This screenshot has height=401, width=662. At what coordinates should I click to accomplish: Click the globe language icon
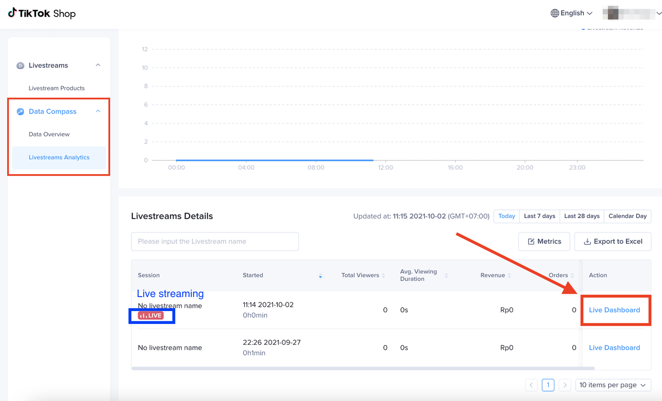coord(555,13)
